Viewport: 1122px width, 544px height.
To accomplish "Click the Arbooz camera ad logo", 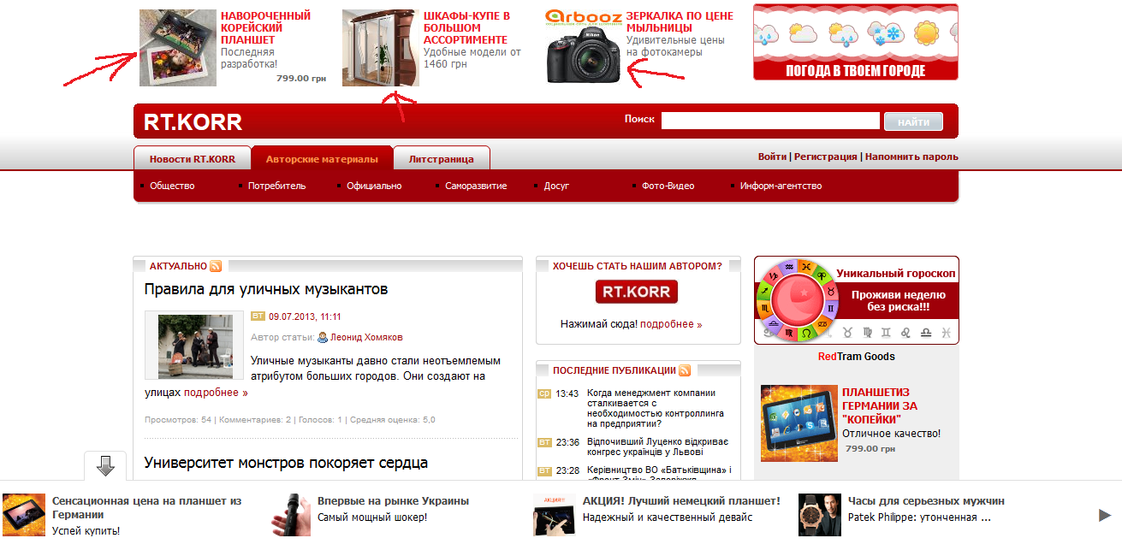I will pos(584,16).
